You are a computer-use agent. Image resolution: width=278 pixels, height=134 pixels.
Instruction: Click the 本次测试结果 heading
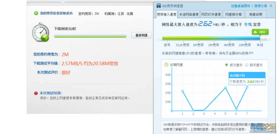(51, 93)
